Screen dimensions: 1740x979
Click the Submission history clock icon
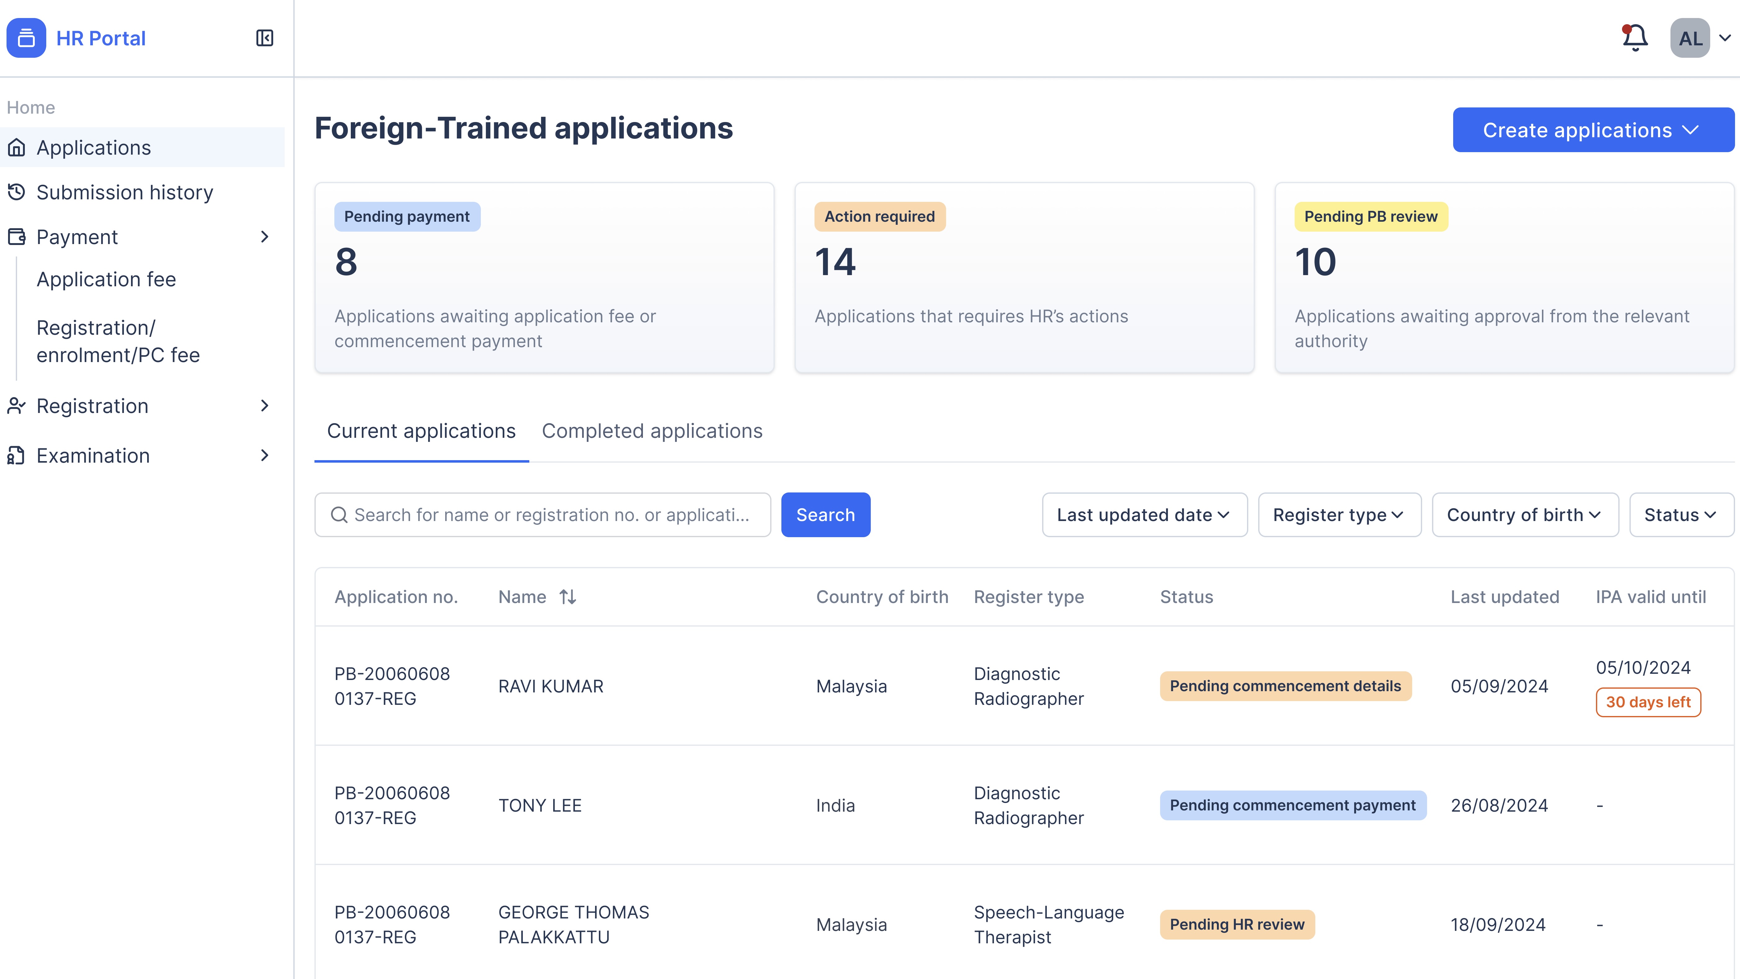pos(17,192)
